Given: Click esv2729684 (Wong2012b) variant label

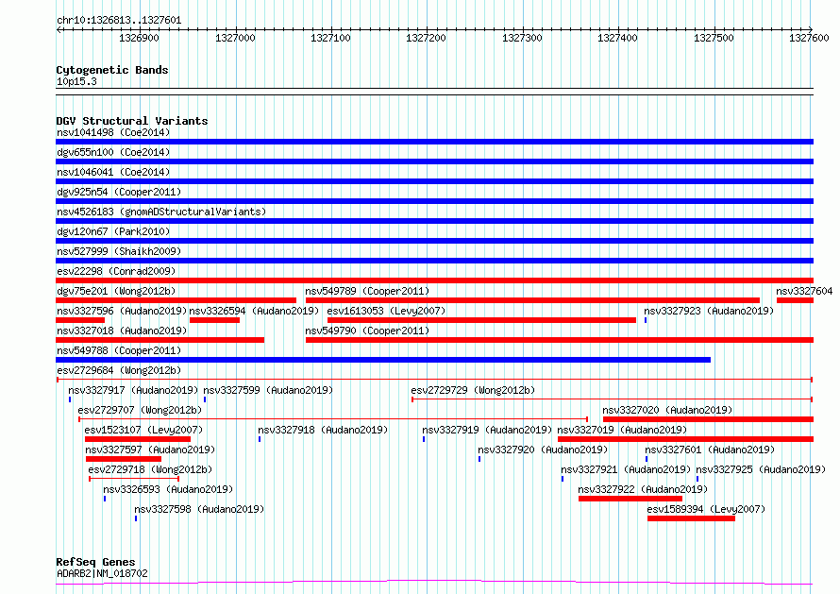Looking at the screenshot, I should (x=119, y=370).
